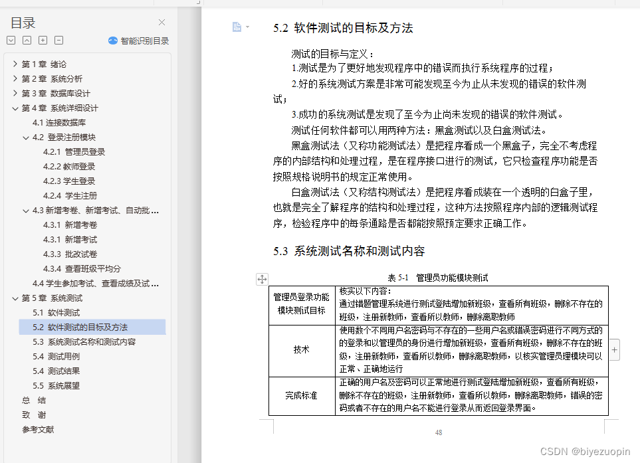Close the 目录 sidebar panel

(161, 21)
